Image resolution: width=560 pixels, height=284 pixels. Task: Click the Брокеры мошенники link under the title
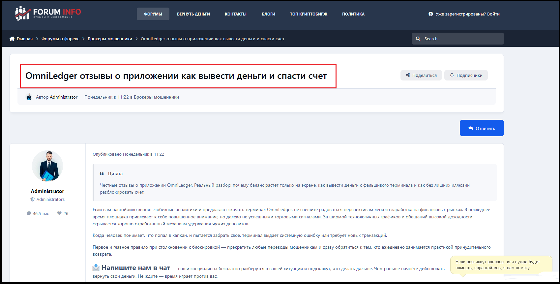click(x=156, y=97)
